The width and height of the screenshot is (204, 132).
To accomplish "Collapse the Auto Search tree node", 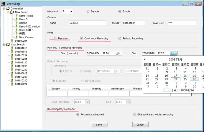I will click(3, 44).
